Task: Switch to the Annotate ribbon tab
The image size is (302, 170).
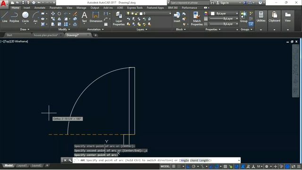Action: point(40,8)
